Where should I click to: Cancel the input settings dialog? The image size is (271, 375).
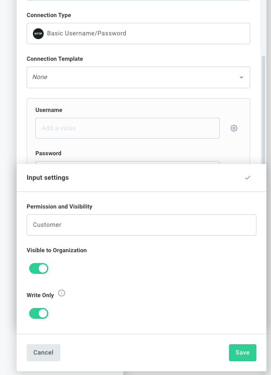pyautogui.click(x=43, y=353)
